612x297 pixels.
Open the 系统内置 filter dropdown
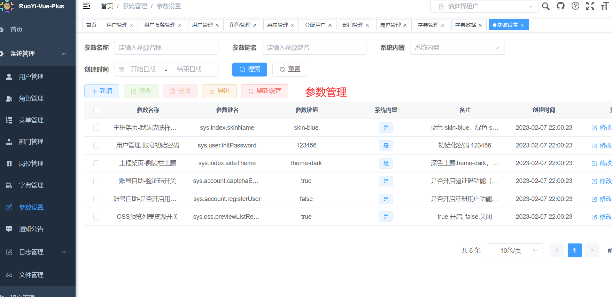457,48
